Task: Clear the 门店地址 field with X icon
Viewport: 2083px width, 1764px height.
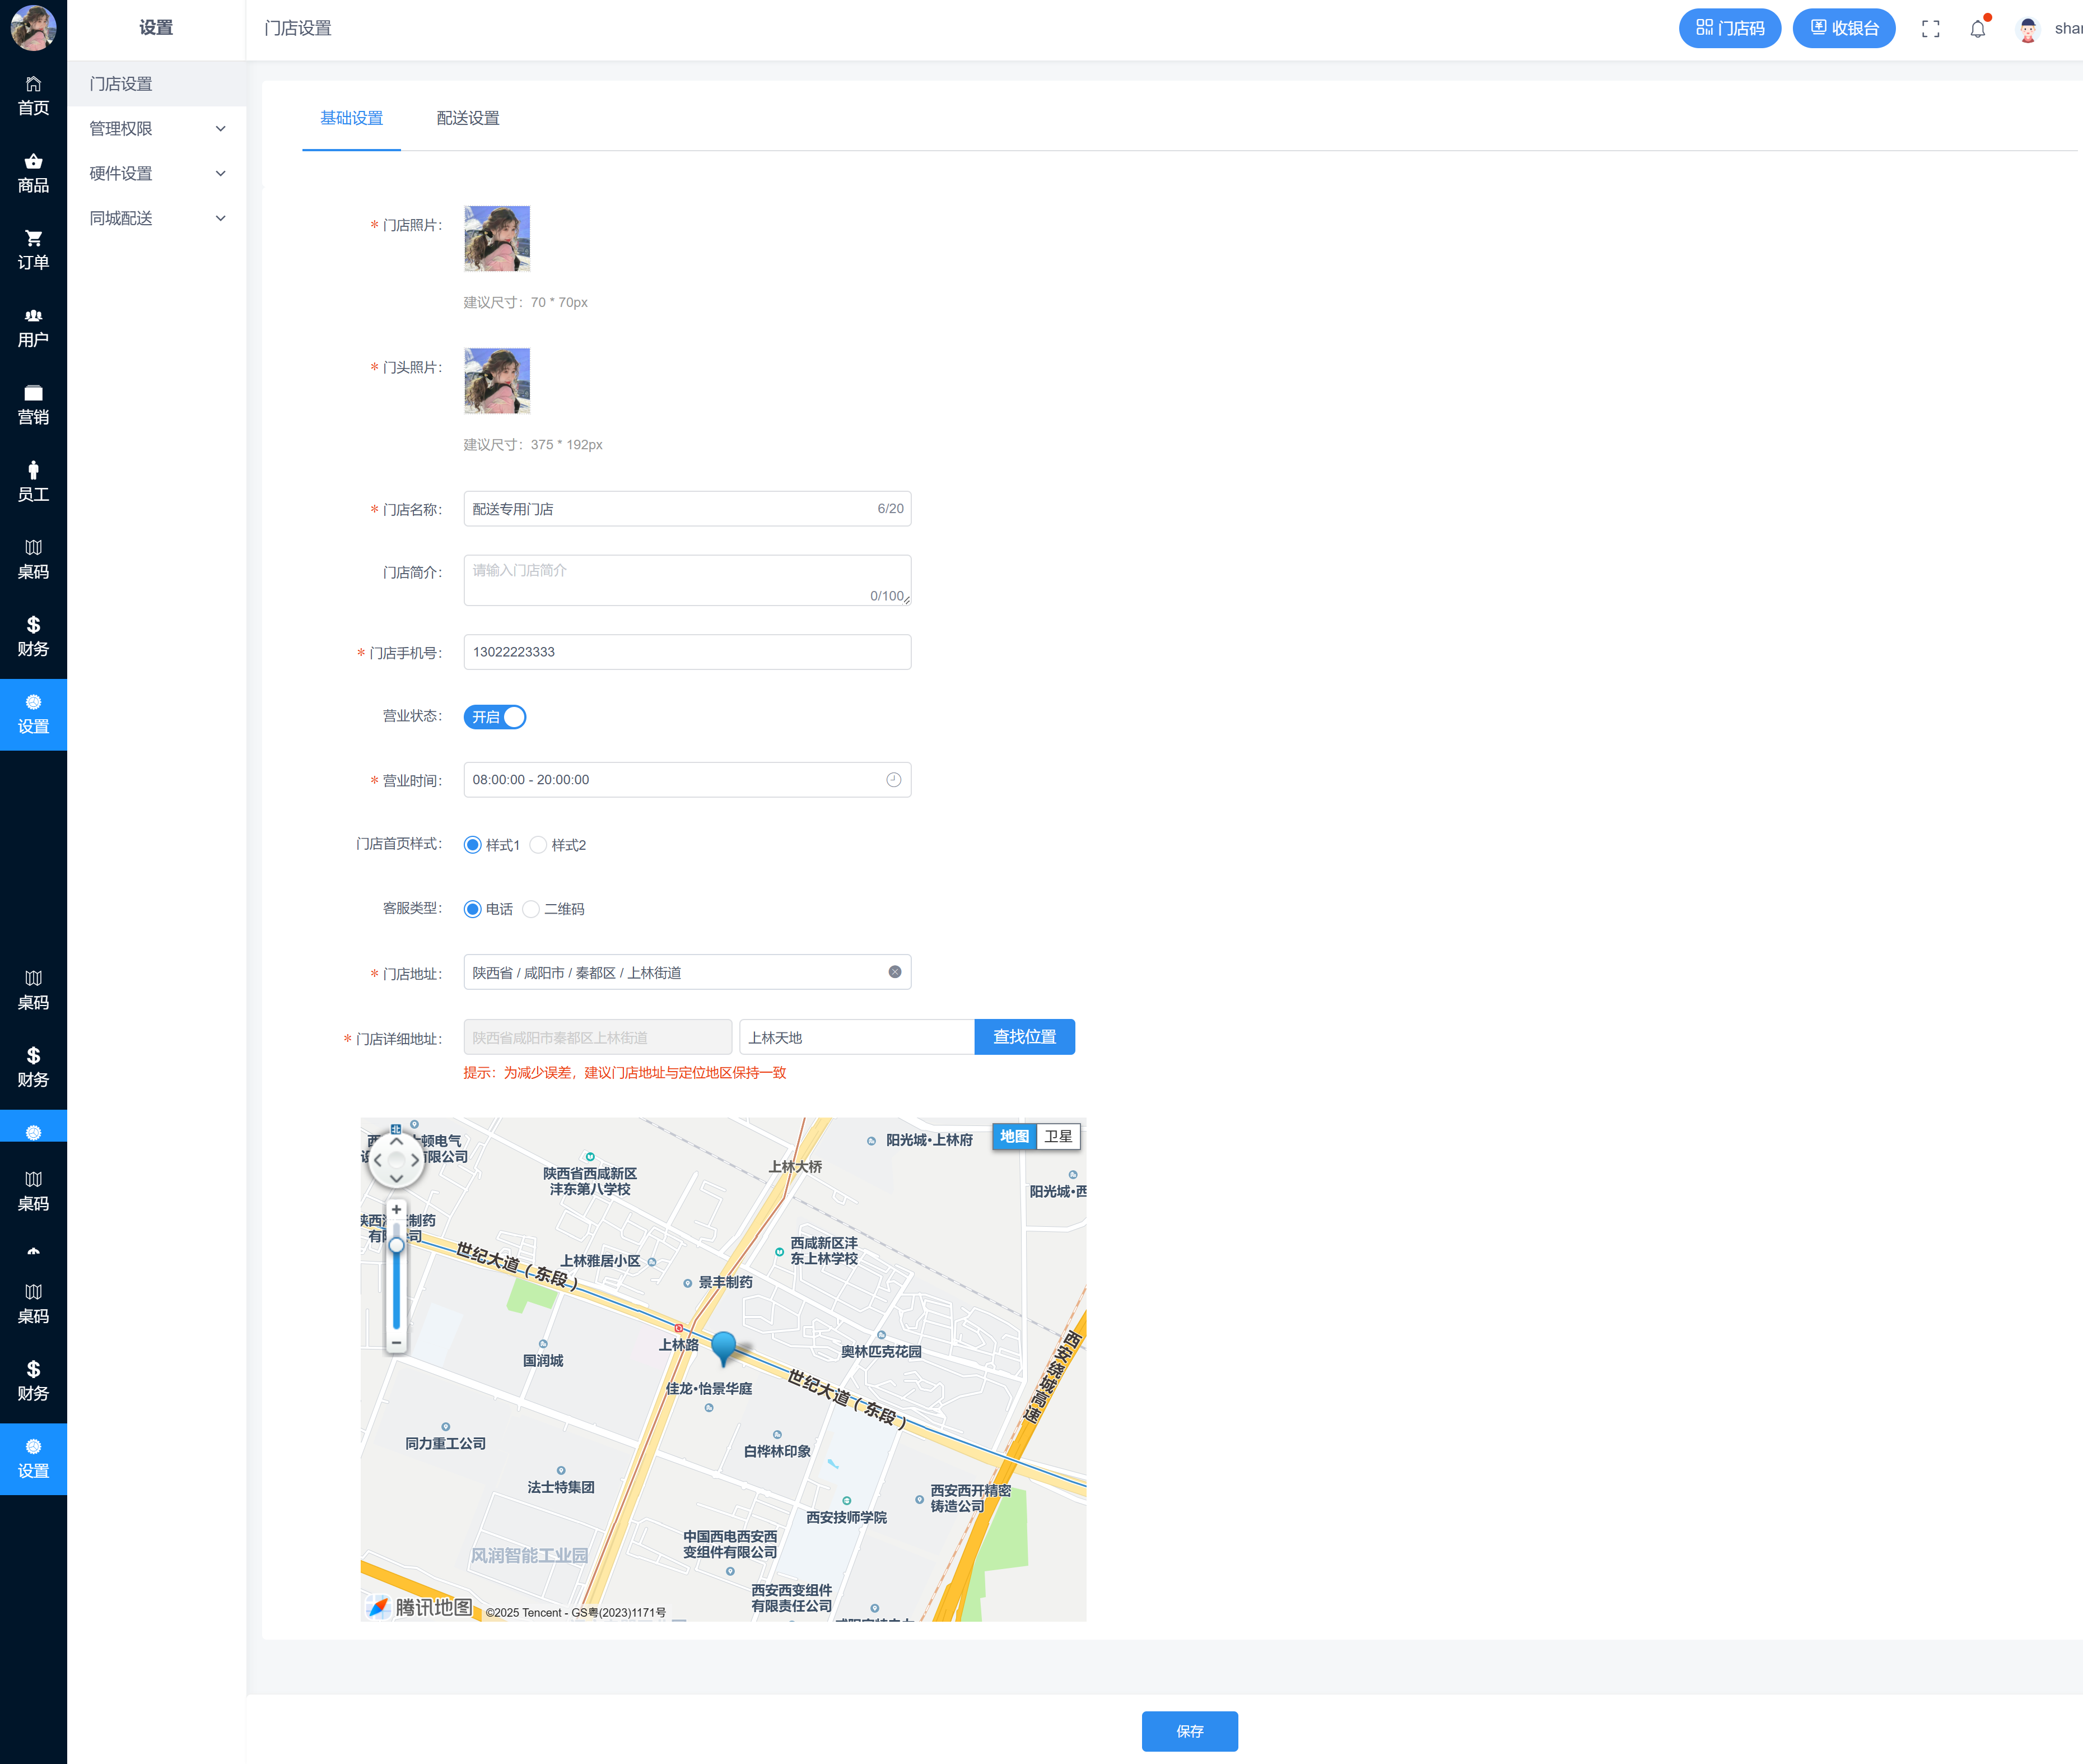Action: coord(894,972)
